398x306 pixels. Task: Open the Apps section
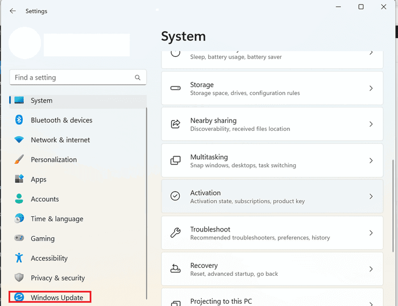(77, 179)
